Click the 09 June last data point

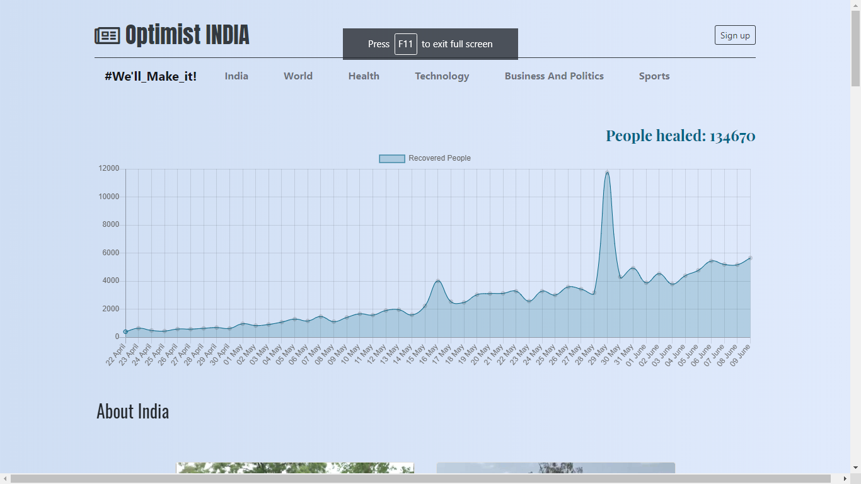[750, 258]
